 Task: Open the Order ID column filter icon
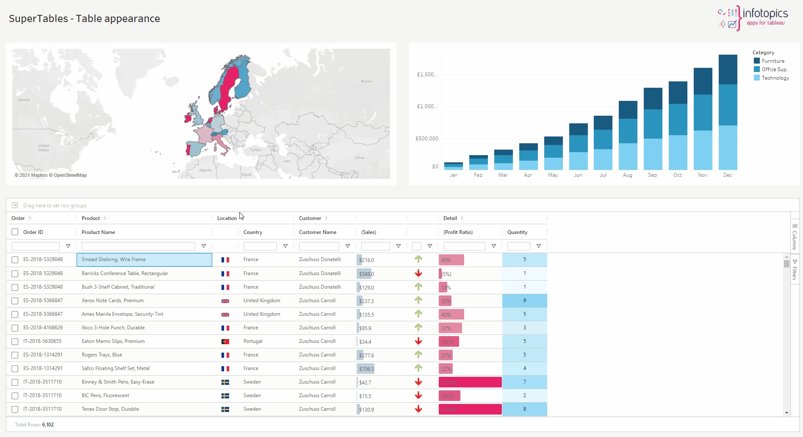coord(68,246)
